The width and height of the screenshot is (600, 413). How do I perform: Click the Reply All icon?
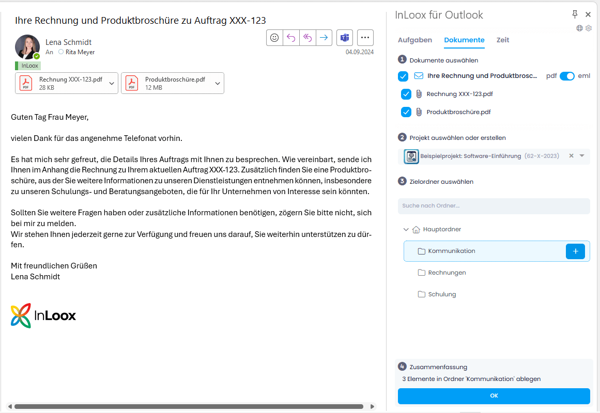click(307, 37)
